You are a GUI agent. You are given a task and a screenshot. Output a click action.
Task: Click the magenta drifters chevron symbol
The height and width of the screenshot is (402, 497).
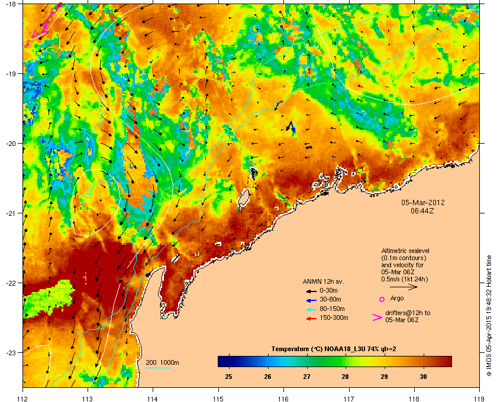coord(377,317)
